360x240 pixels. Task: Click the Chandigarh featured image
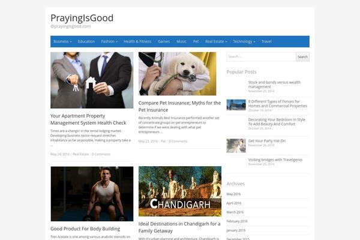(179, 191)
